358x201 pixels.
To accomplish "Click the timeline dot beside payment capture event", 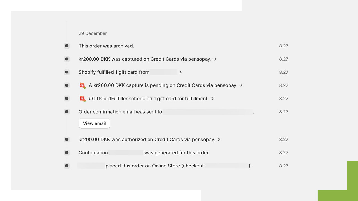I will pyautogui.click(x=67, y=59).
